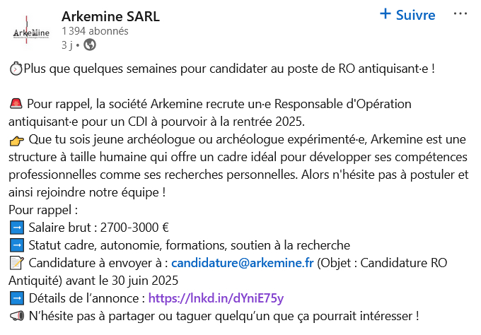
Task: Open the Arkemine SARL profile name
Action: (110, 16)
